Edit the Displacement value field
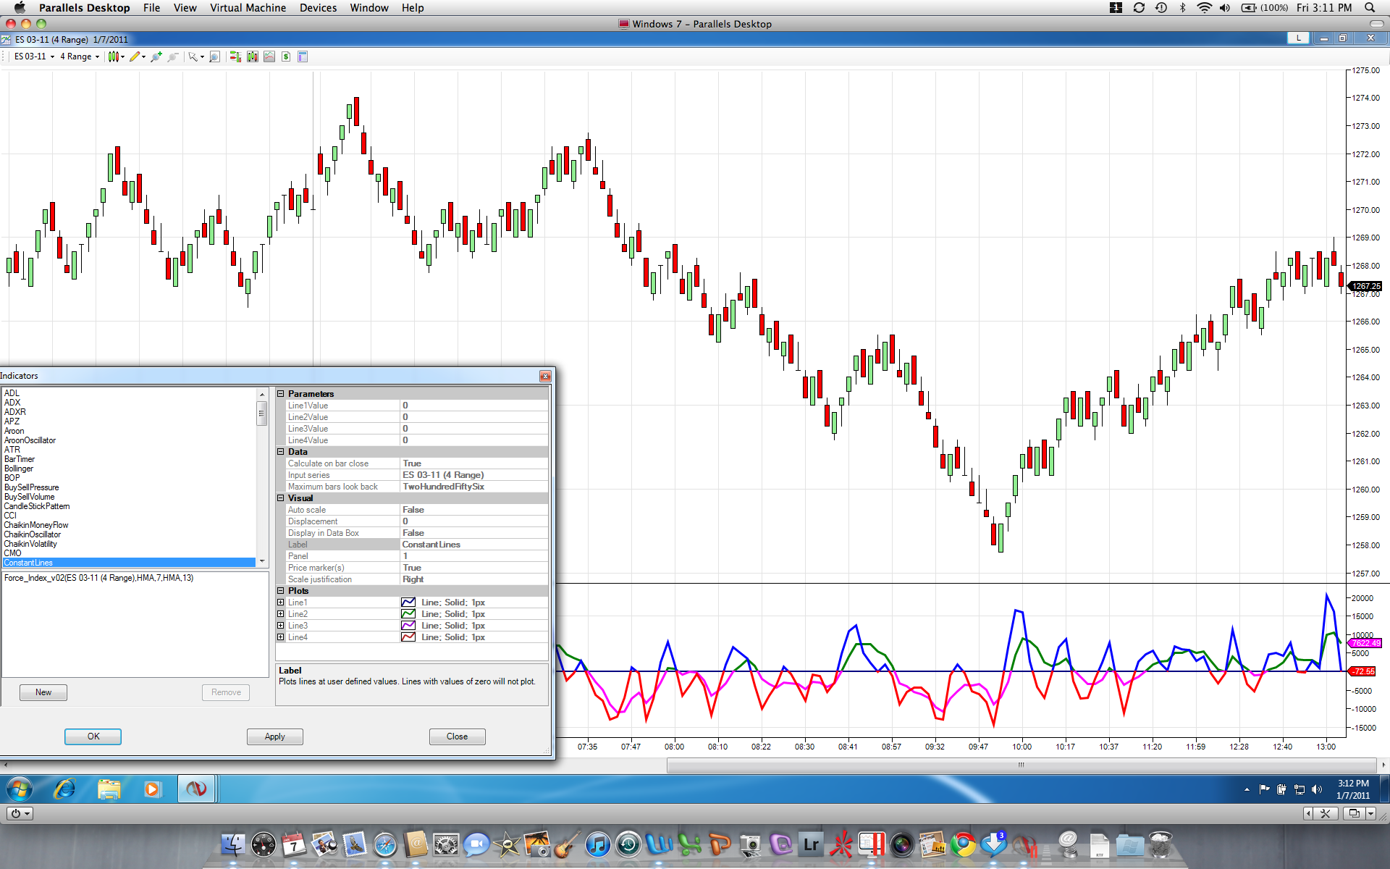The width and height of the screenshot is (1390, 869). [x=474, y=521]
